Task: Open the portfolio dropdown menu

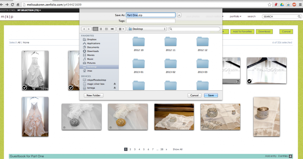Action: 236,16
